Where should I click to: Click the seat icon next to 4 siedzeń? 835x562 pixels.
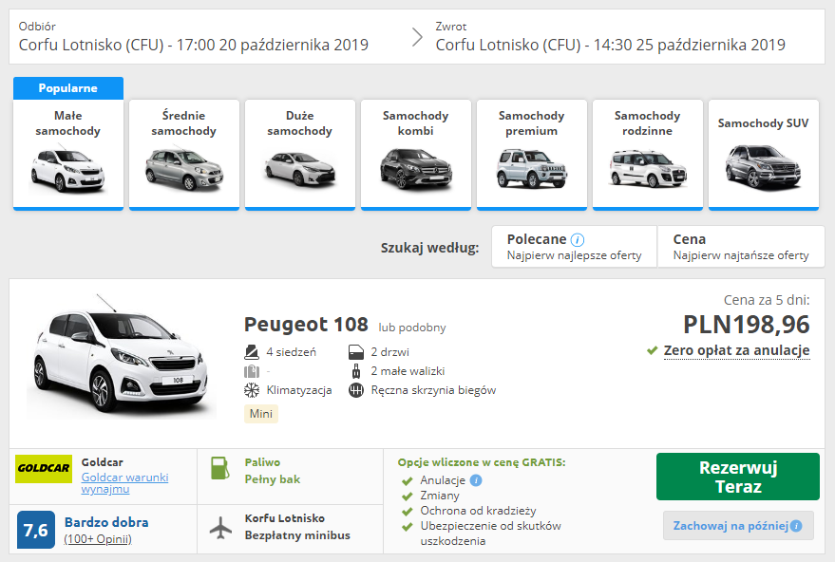pos(252,352)
